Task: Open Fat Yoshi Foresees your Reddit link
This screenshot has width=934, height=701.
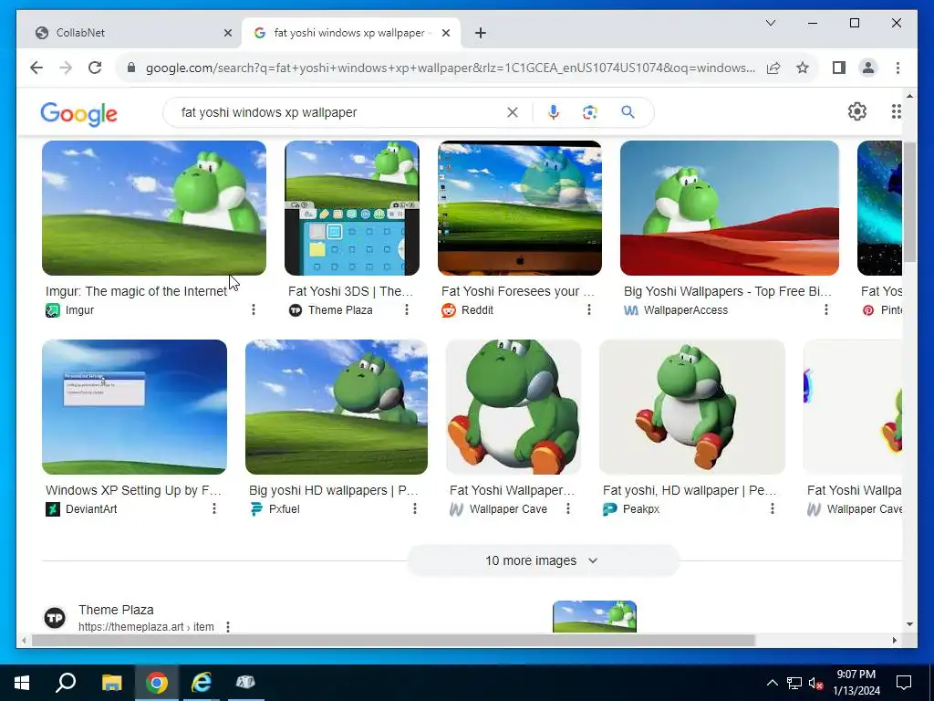Action: click(518, 291)
